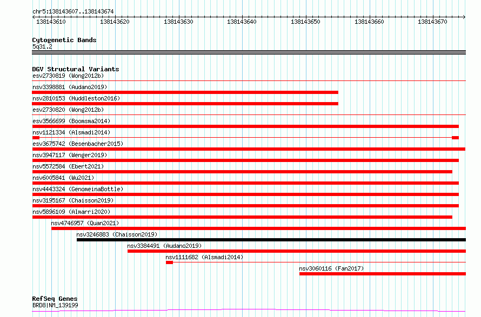Click the red bar of nsv5572584
The image size is (481, 317).
click(242, 172)
